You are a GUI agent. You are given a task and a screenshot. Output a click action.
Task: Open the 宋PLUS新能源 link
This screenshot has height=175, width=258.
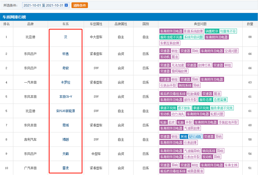tap(66, 111)
